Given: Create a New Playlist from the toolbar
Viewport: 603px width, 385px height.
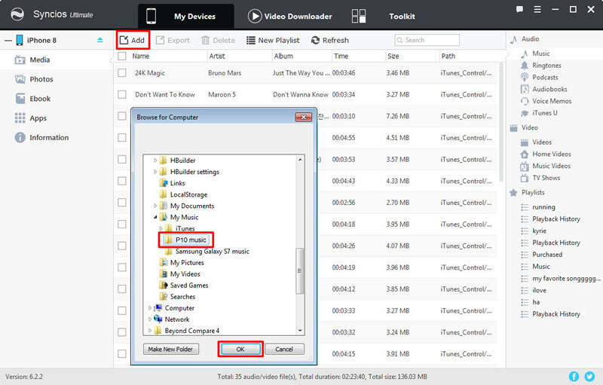Looking at the screenshot, I should tap(273, 41).
